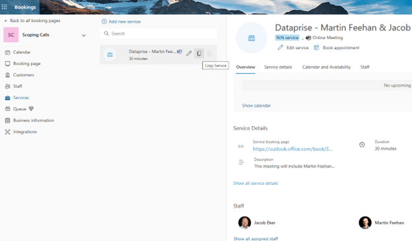Click the Queue sidebar icon

[7, 109]
